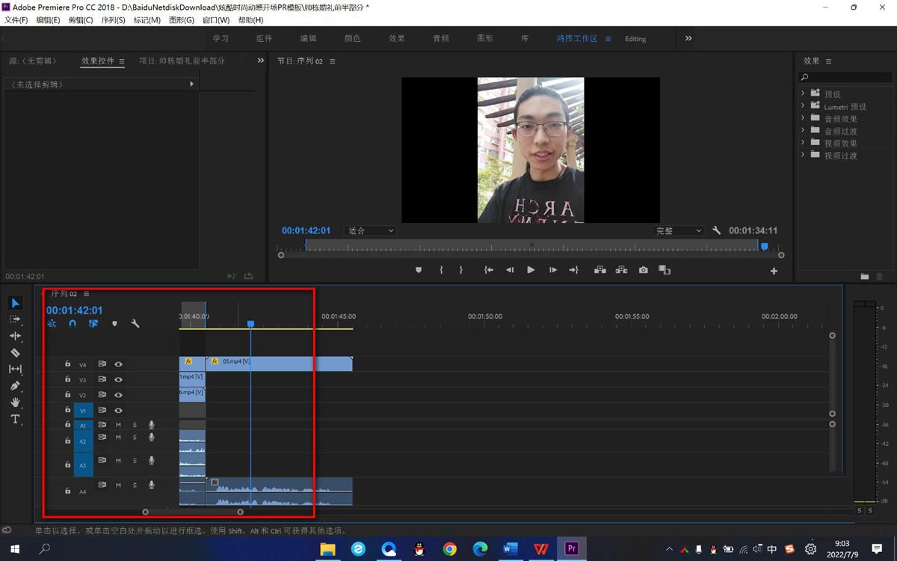Open the 序列(S) menu
Screen dimensions: 897x561
(113, 20)
